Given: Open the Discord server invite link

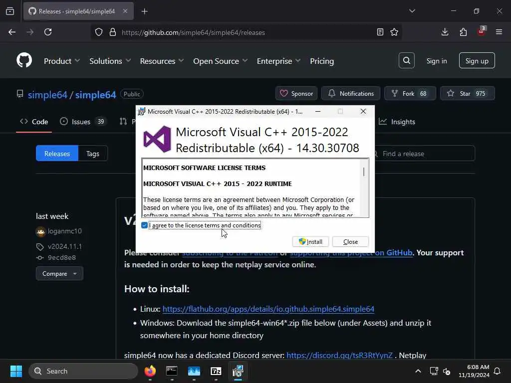Looking at the screenshot, I should point(339,355).
